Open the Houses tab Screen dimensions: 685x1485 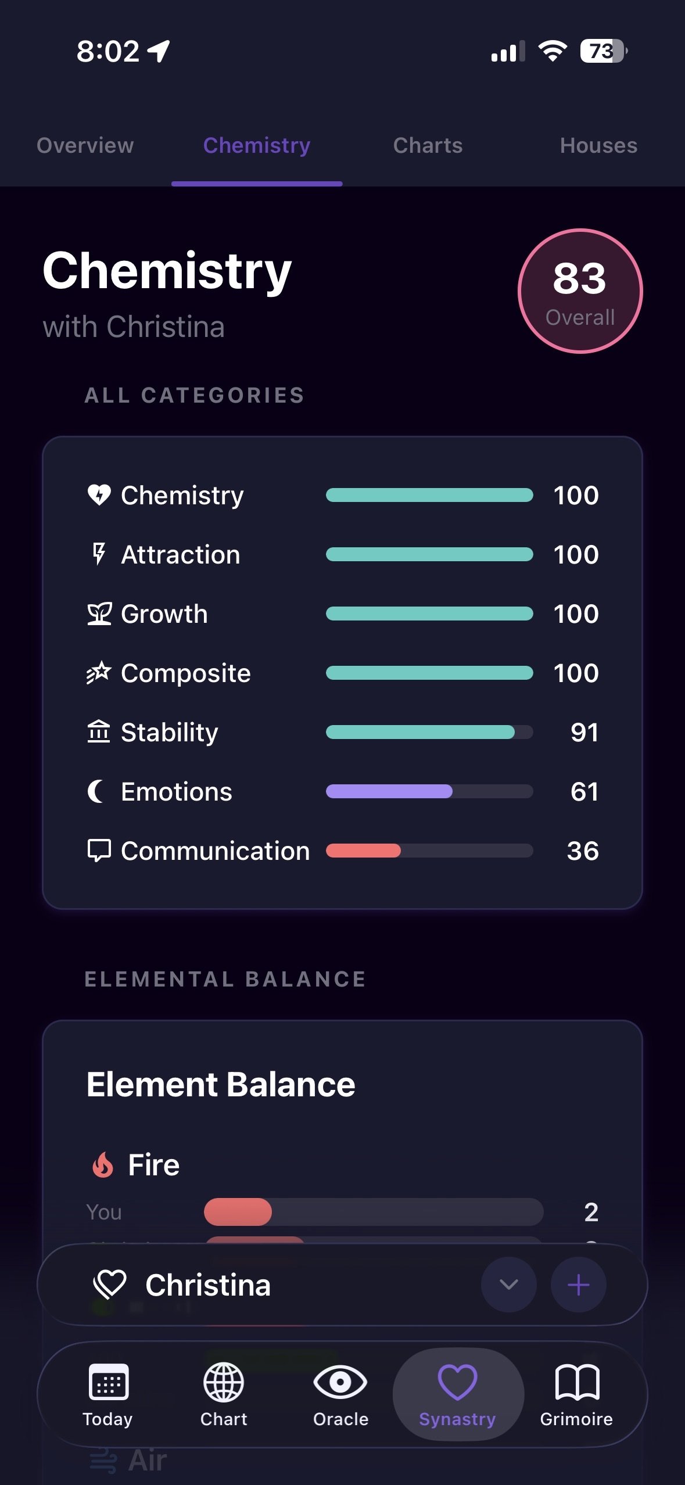[598, 145]
